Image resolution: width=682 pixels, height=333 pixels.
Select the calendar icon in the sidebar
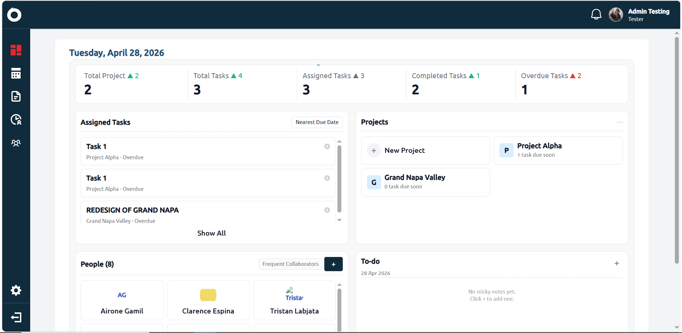[16, 74]
